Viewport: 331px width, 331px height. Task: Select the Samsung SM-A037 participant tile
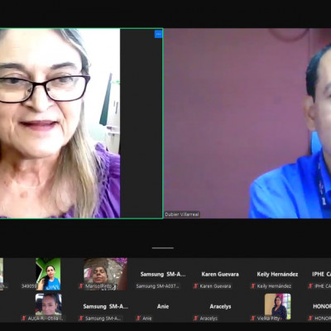[163, 274]
